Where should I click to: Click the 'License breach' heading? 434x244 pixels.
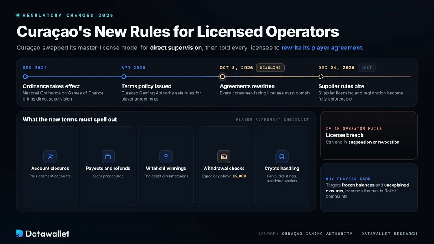(x=345, y=135)
